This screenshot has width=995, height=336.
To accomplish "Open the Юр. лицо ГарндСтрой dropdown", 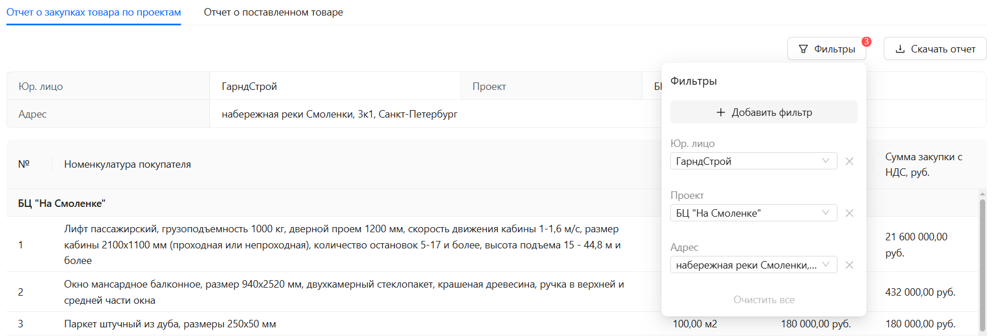I will point(753,161).
